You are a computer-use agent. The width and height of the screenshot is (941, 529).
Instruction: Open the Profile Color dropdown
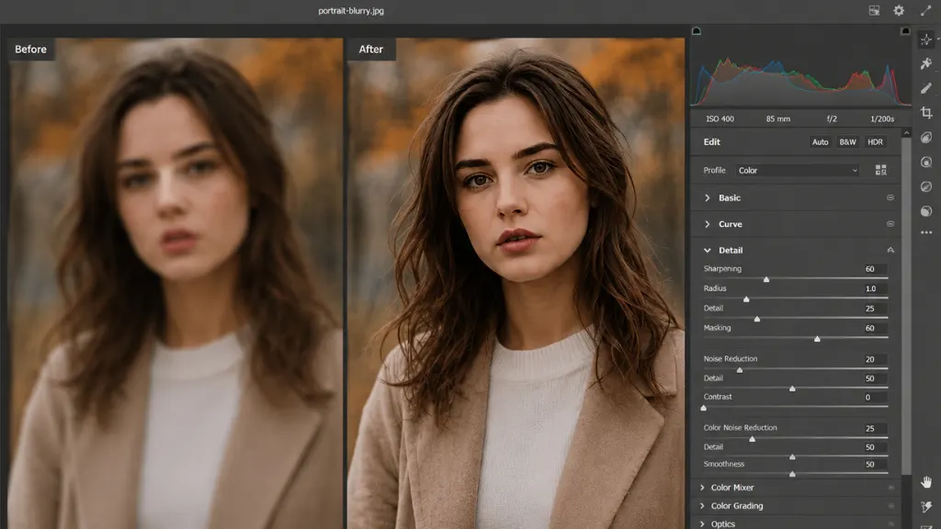(798, 170)
